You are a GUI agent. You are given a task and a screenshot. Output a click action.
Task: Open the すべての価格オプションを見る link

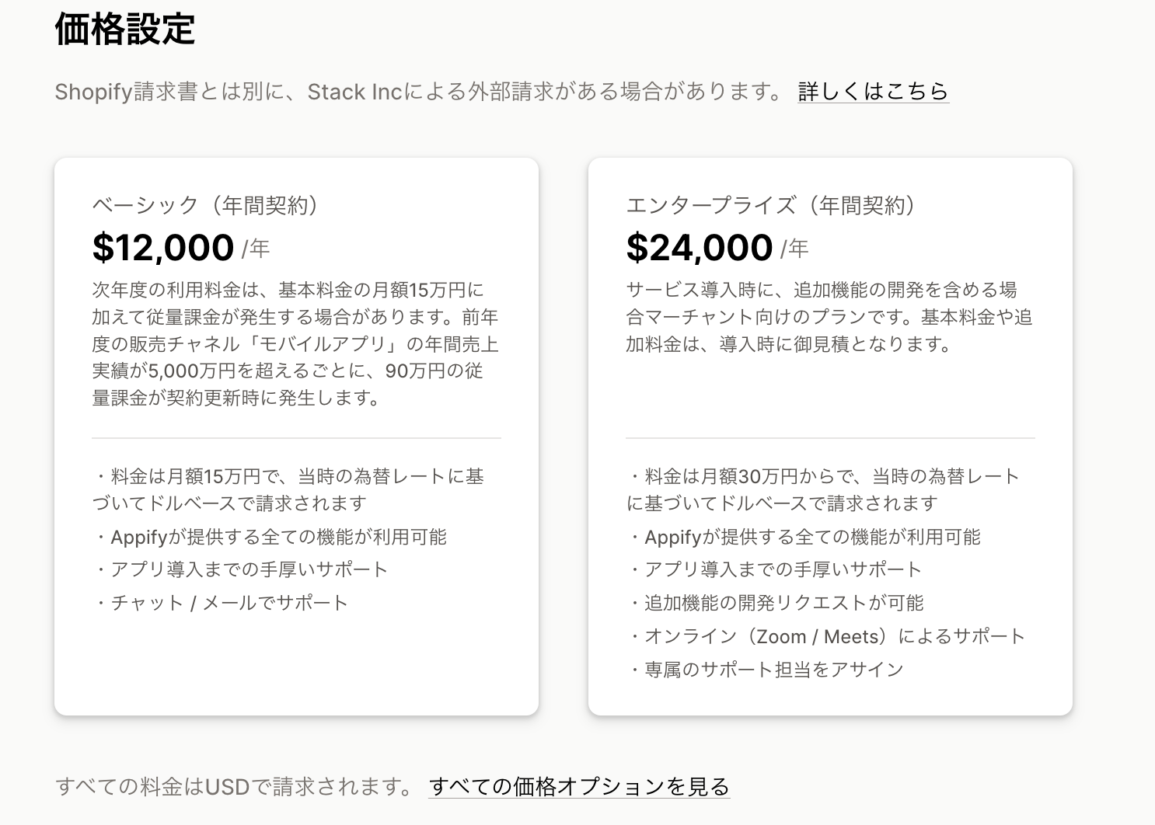tap(579, 787)
